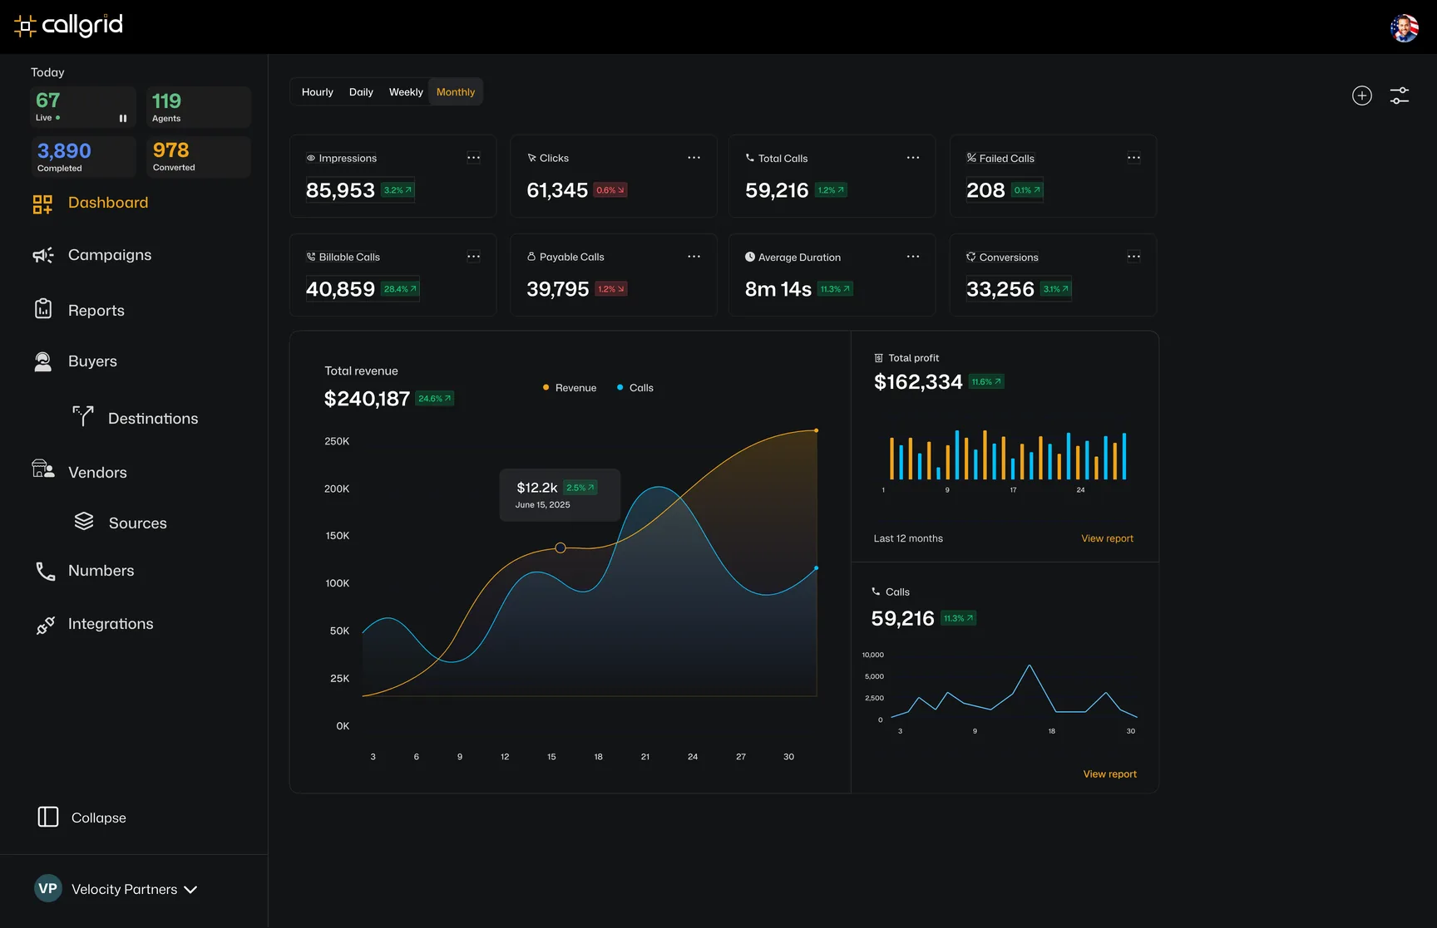Click the Buyers headset icon
The height and width of the screenshot is (928, 1437).
pyautogui.click(x=43, y=361)
